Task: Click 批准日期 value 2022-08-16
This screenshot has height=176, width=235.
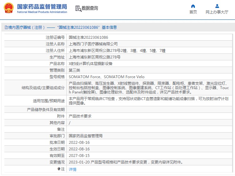Action: [79, 142]
